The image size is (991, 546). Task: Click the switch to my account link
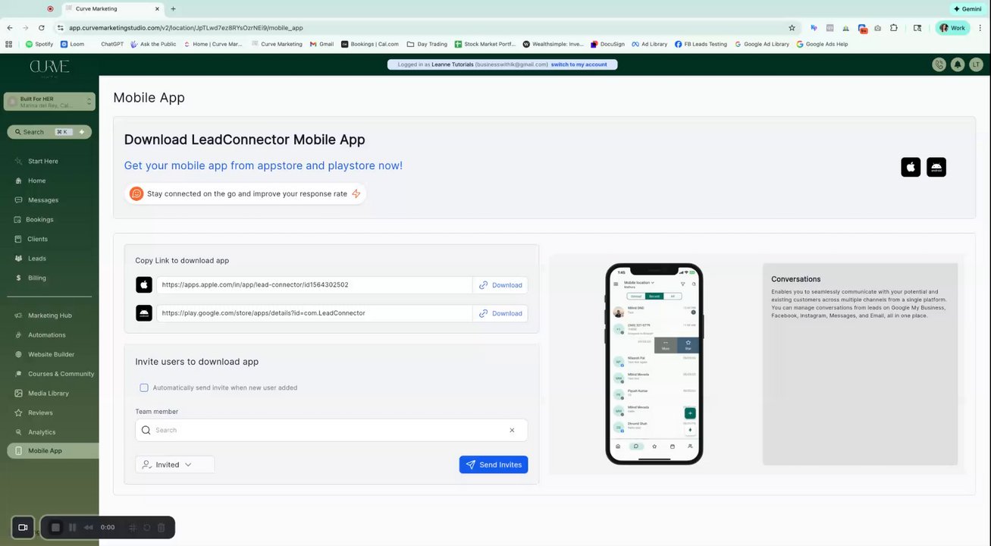pyautogui.click(x=579, y=64)
